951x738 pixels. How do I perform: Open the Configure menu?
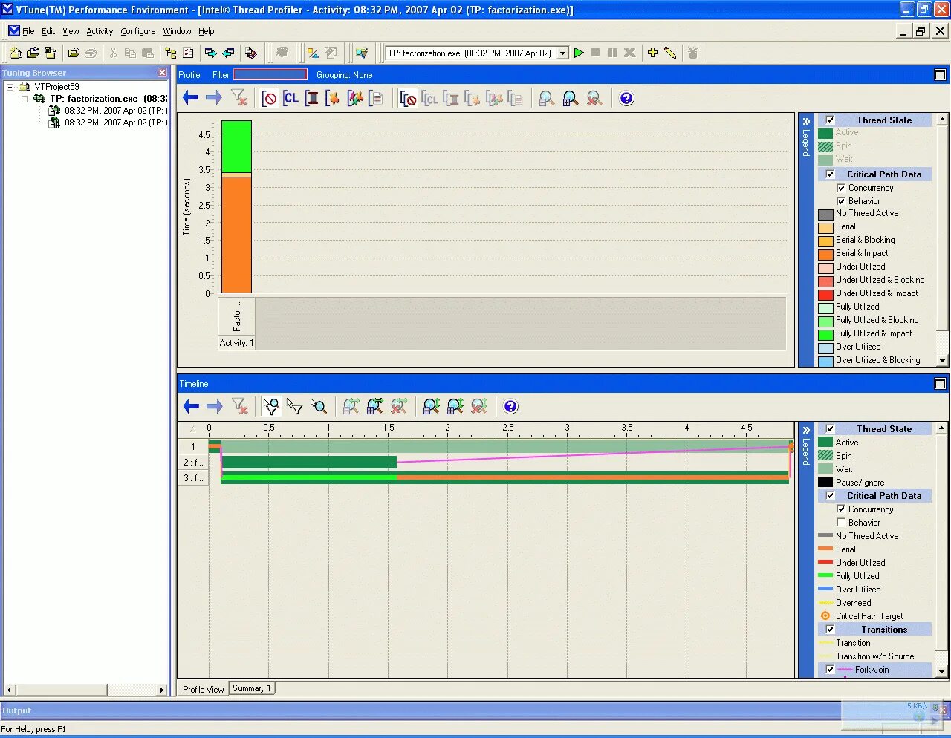[138, 31]
